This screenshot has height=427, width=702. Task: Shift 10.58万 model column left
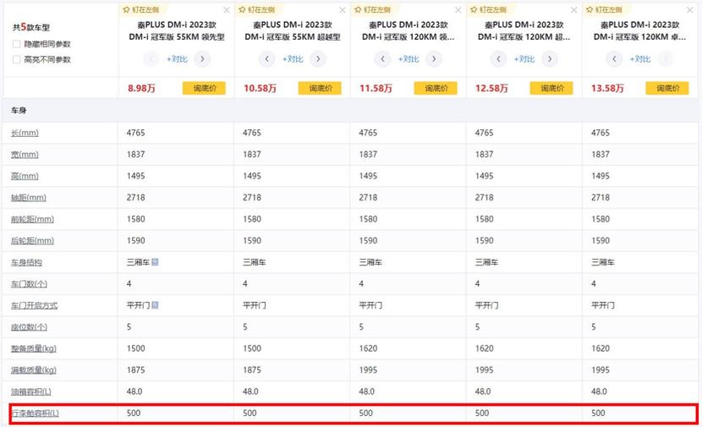coord(266,58)
